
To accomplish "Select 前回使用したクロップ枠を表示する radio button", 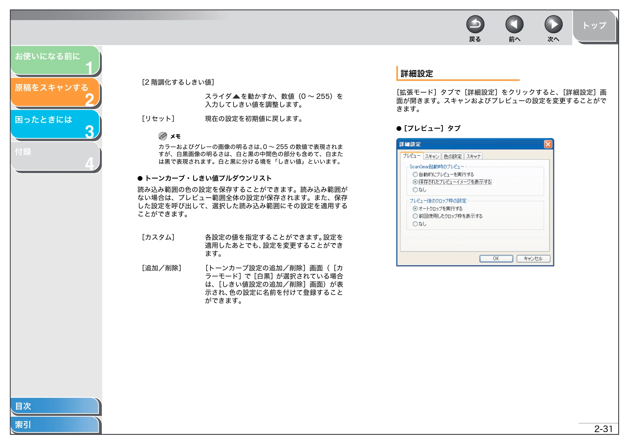I will (x=415, y=216).
